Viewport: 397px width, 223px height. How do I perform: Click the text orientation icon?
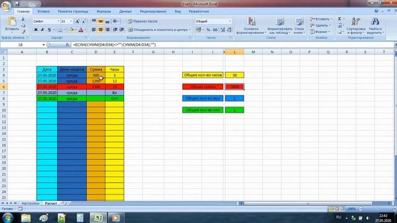115,21
